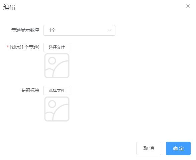This screenshot has width=196, height=160.
Task: Select the displayed value 1个 text
Action: [52, 30]
